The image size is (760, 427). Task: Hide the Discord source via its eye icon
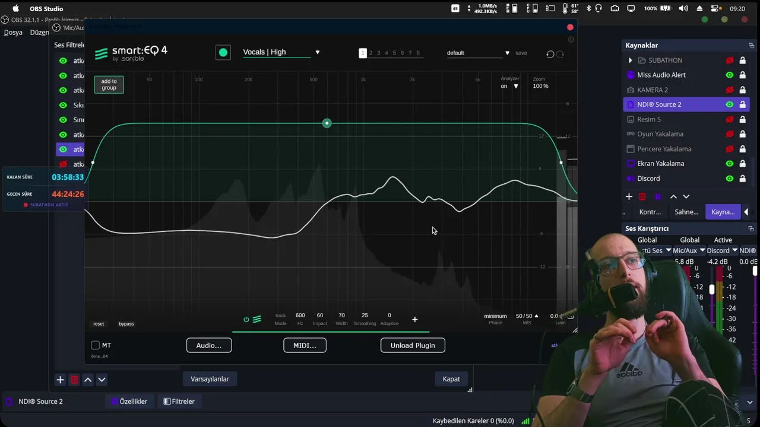pyautogui.click(x=729, y=179)
